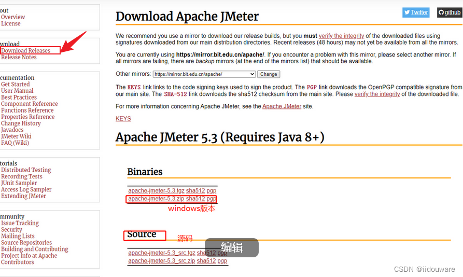Open sha512 for apache-jmeter-5.3_src.zip
Image resolution: width=463 pixels, height=277 pixels.
(x=206, y=261)
